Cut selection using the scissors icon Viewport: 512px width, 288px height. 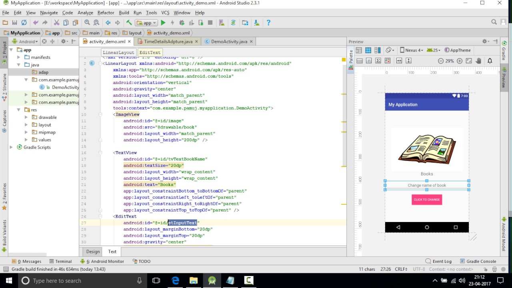tap(56, 23)
